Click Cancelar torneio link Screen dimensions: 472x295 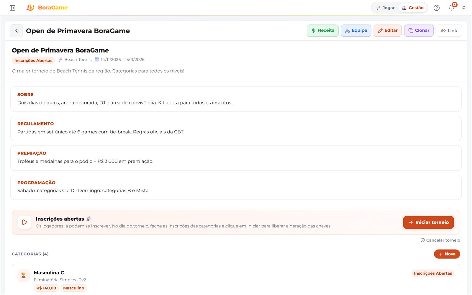(440, 240)
